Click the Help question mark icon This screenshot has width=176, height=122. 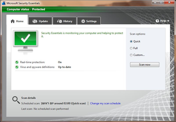coord(157,21)
